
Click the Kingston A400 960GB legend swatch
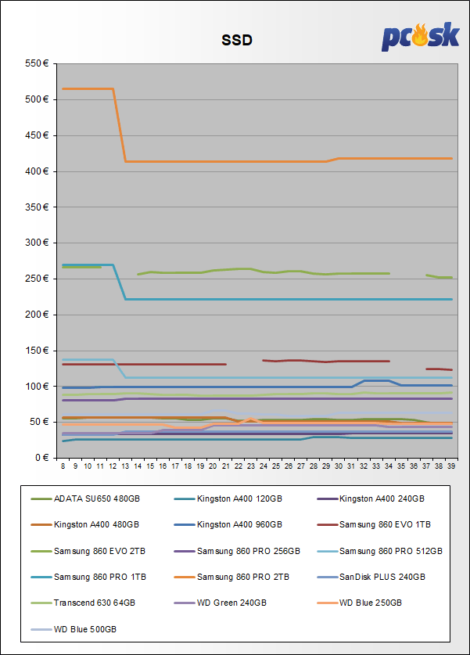tap(184, 524)
